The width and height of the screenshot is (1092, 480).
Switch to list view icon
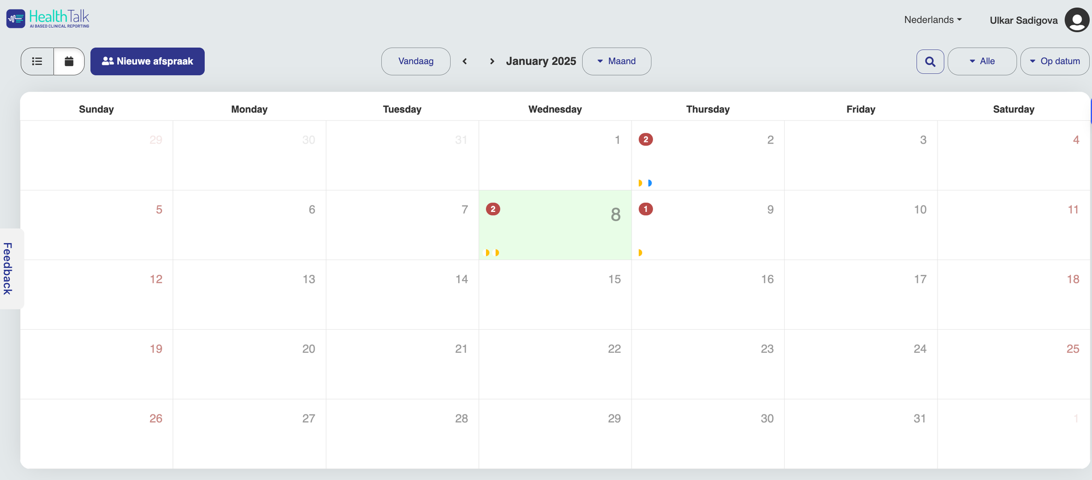coord(37,61)
